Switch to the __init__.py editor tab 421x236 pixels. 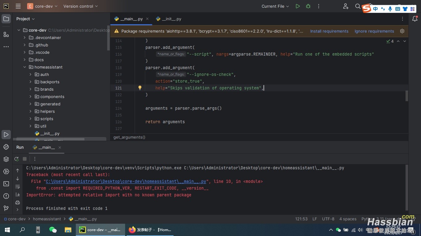pos(169,19)
